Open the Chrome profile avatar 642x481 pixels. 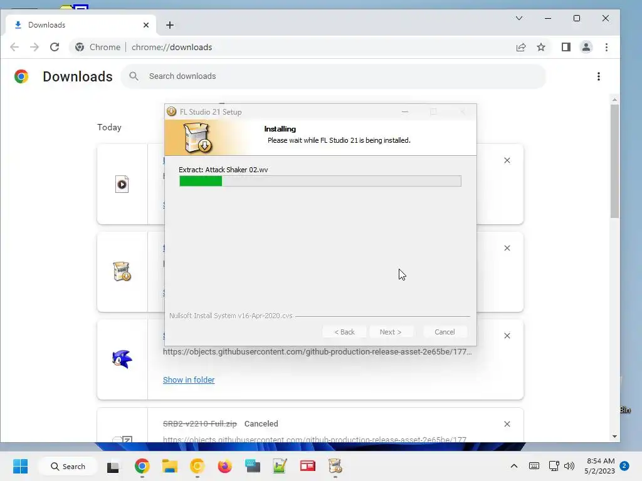(x=586, y=47)
